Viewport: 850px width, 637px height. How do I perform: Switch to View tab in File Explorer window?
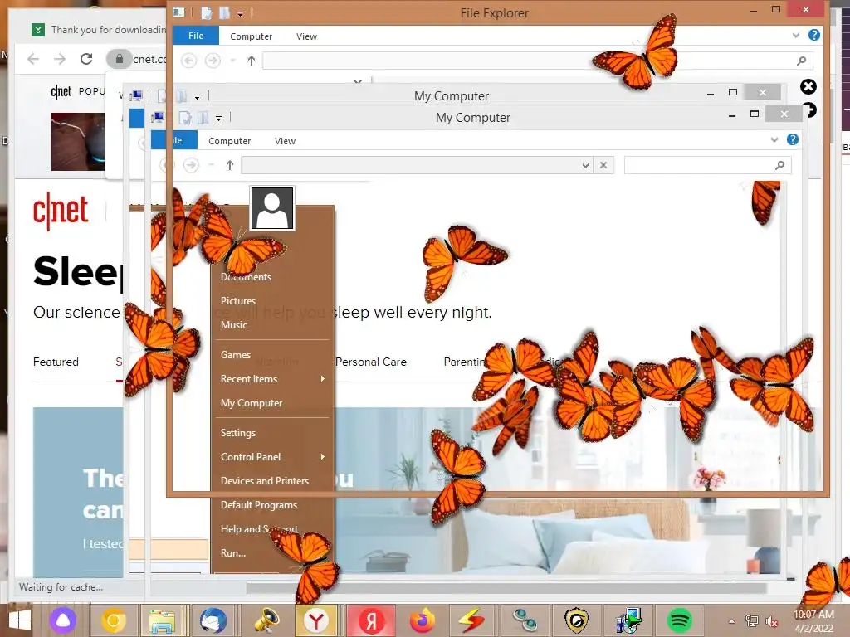(x=306, y=36)
